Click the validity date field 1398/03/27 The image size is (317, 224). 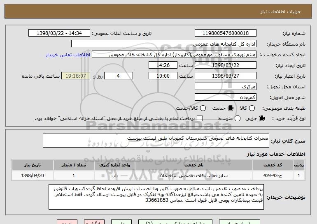(x=226, y=76)
